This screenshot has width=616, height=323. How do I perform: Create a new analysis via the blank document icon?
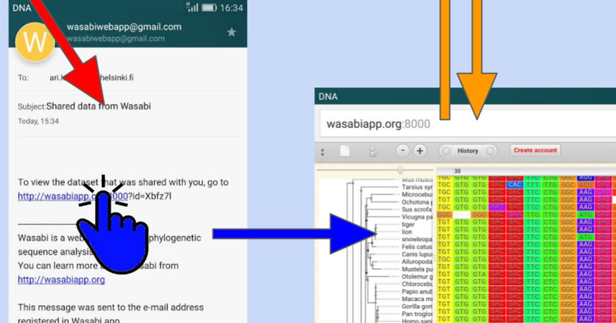pos(344,151)
